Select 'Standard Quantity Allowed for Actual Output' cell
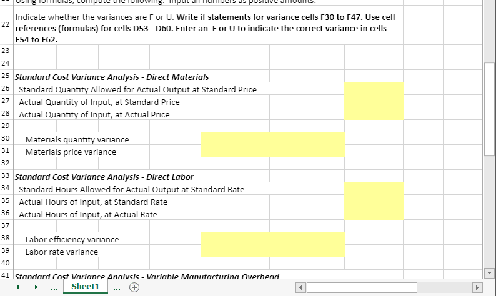496x296 pixels. tap(137, 89)
